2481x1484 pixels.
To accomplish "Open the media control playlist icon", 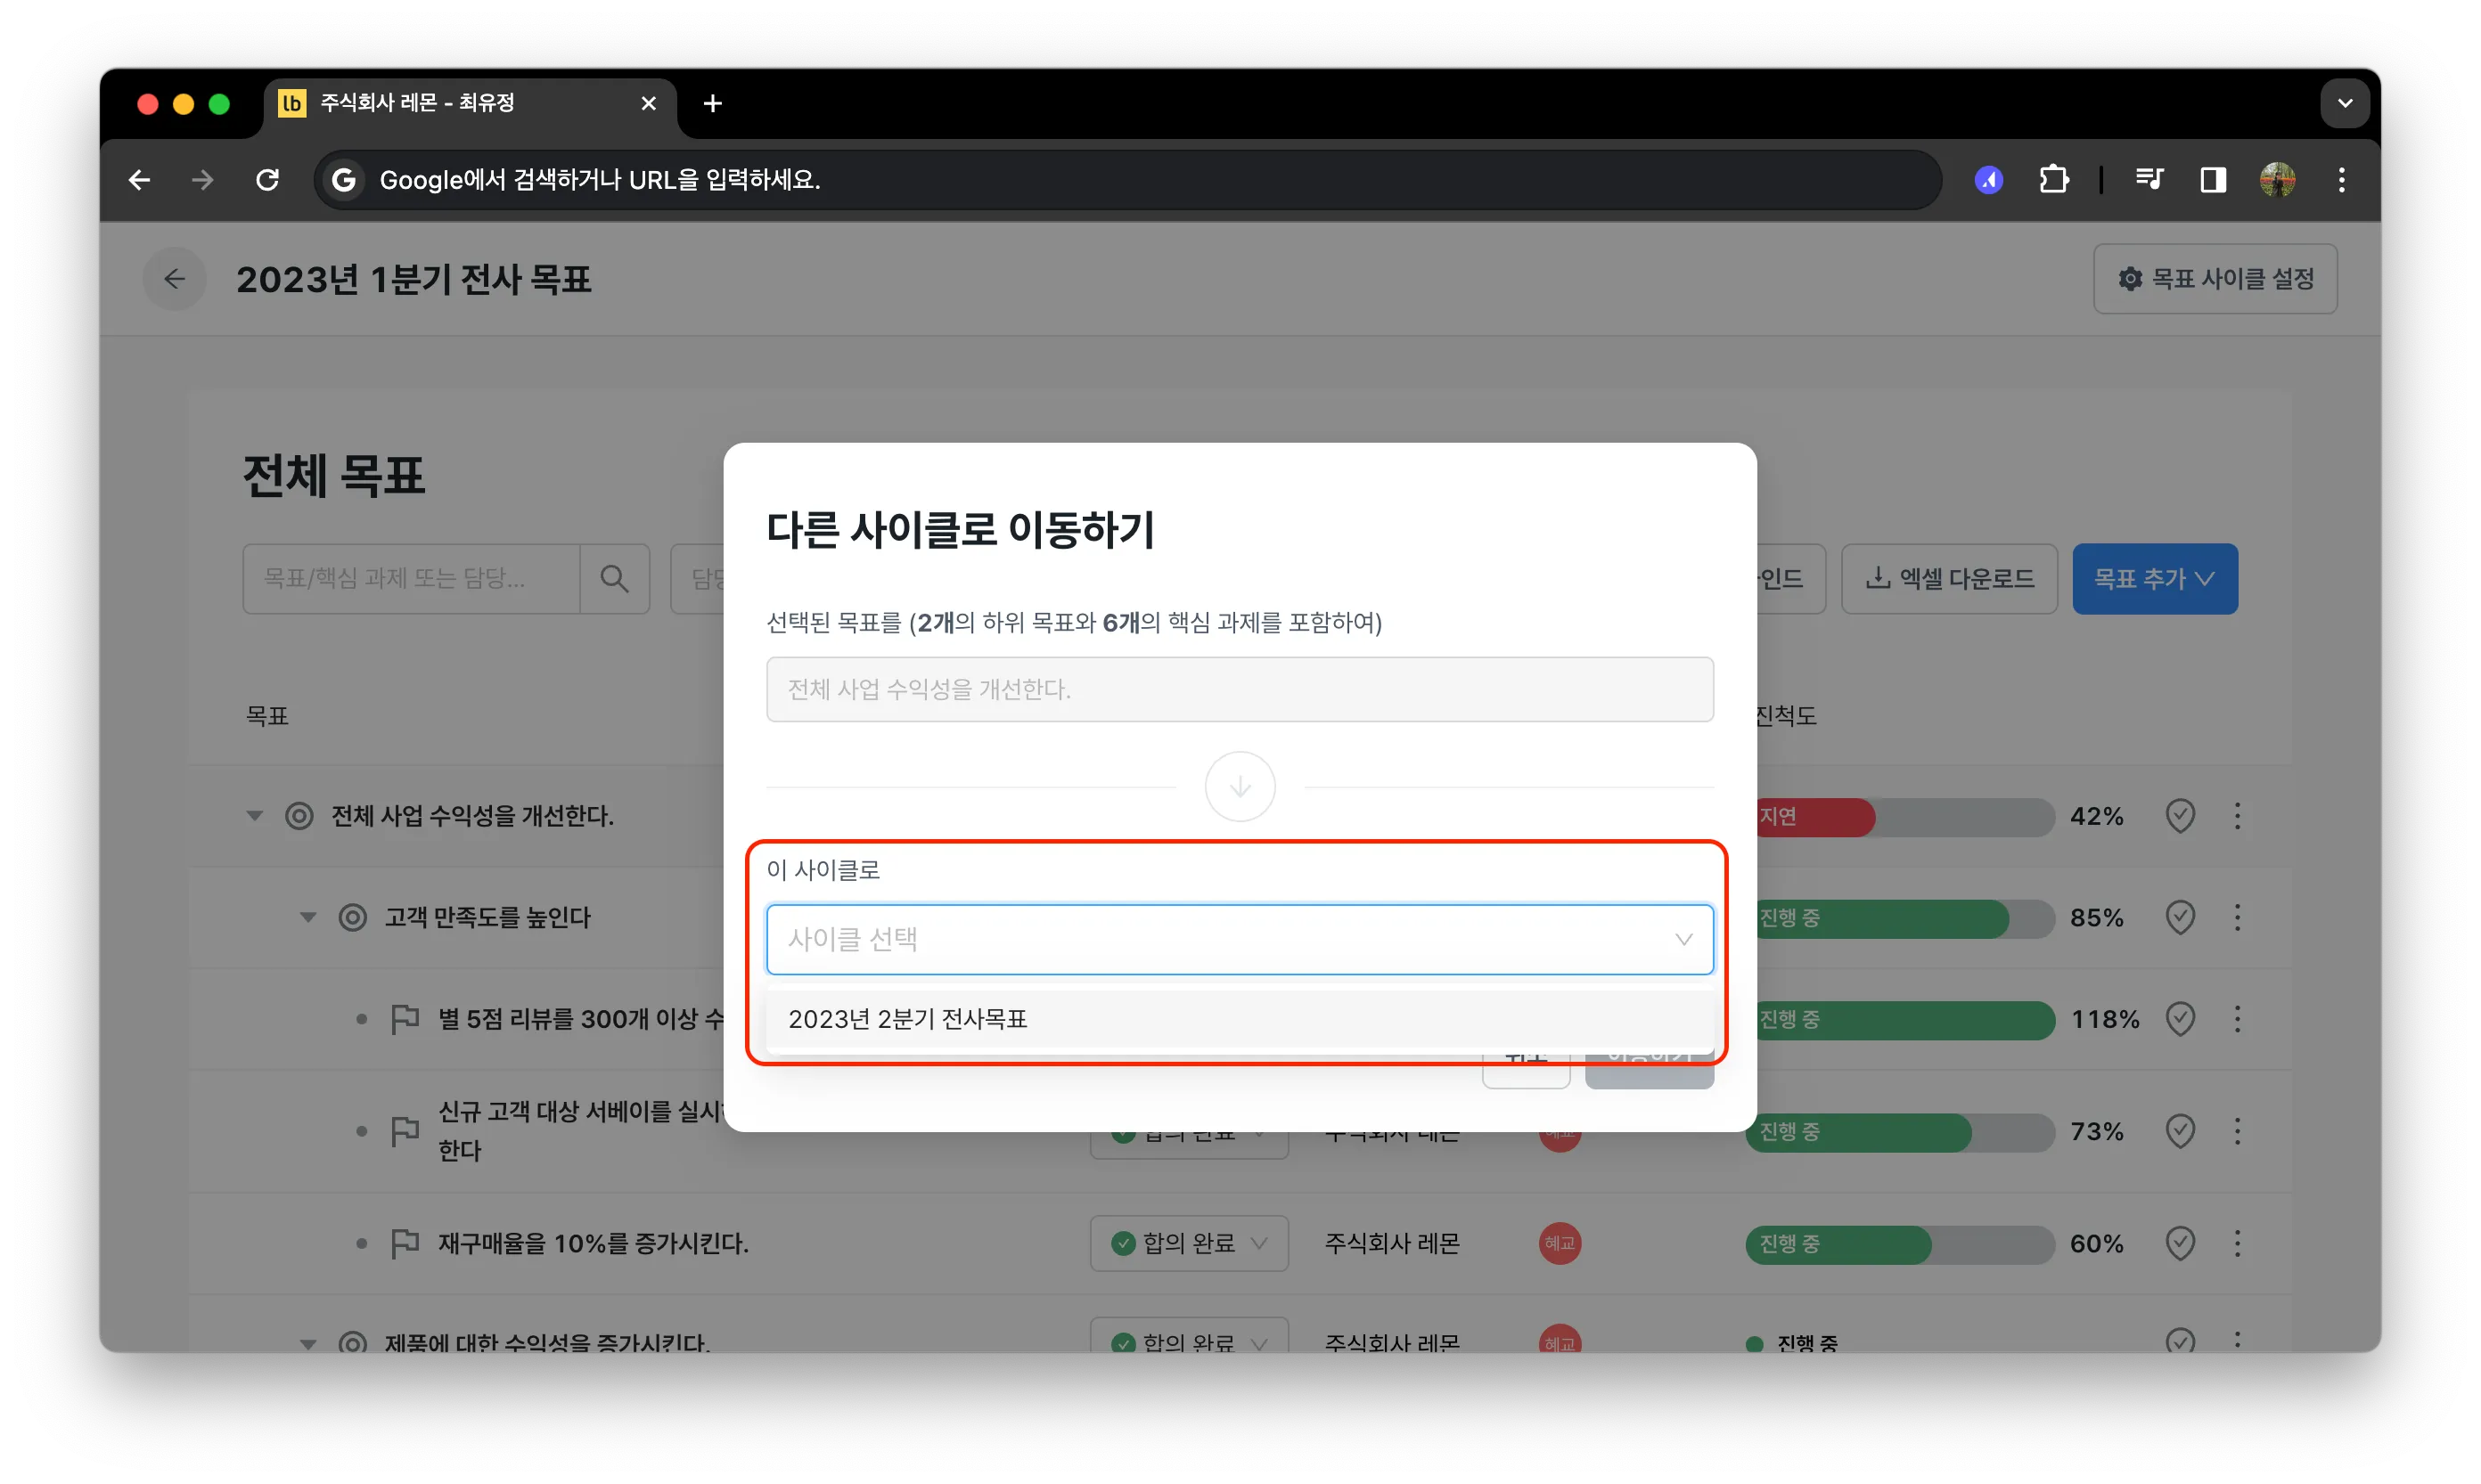I will click(x=2149, y=180).
